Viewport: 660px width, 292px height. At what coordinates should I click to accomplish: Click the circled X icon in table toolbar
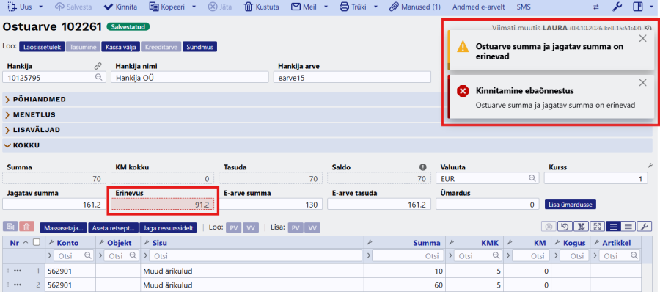549,227
